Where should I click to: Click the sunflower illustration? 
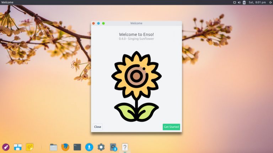click(x=136, y=86)
